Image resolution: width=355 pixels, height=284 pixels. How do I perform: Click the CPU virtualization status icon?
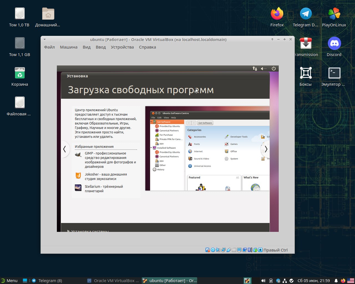tap(250, 250)
